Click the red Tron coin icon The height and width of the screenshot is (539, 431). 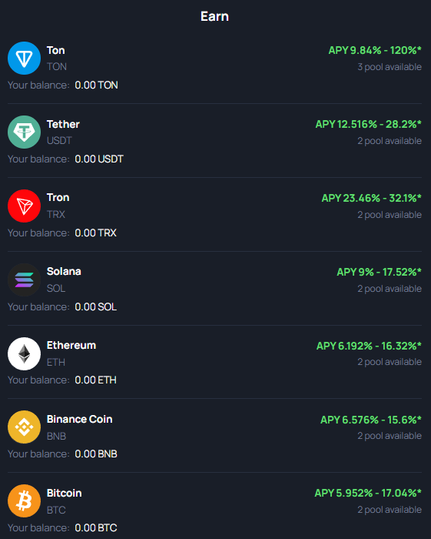24,206
